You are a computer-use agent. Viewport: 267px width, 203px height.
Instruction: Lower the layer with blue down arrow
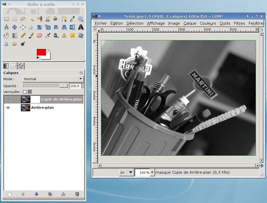coord(37,194)
